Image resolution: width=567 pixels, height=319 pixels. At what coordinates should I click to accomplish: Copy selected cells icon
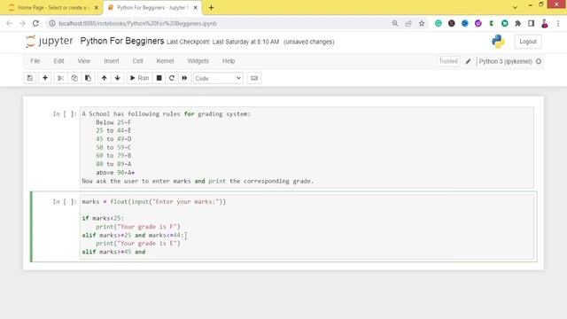pos(74,78)
